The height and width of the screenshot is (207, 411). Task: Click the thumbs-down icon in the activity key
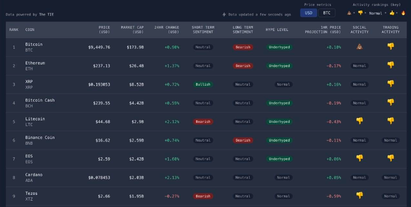click(360, 13)
